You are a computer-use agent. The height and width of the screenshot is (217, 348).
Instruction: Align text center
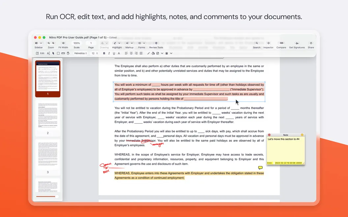tap(131, 53)
